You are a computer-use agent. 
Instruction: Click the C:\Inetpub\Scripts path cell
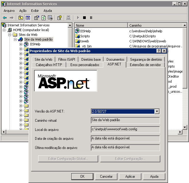coord(142,36)
